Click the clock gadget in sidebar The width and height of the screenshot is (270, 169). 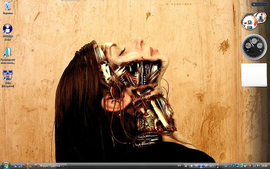[x=253, y=46]
